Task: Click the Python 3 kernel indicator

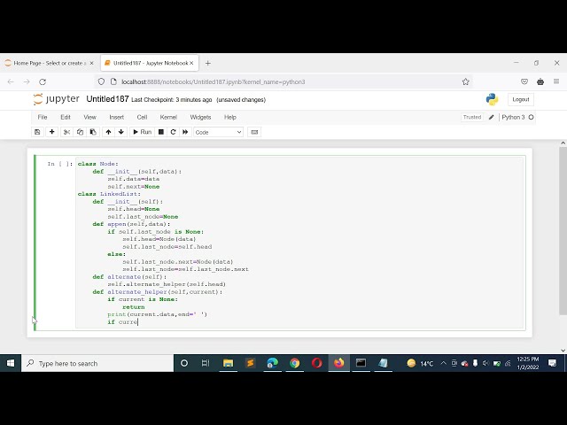Action: (517, 117)
